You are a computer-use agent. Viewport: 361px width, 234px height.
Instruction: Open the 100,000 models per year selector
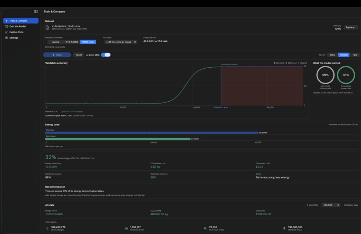point(331,205)
